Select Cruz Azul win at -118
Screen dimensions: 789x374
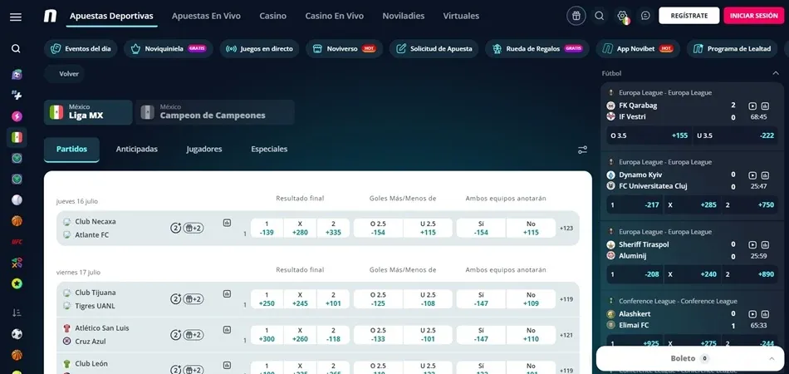coord(333,335)
